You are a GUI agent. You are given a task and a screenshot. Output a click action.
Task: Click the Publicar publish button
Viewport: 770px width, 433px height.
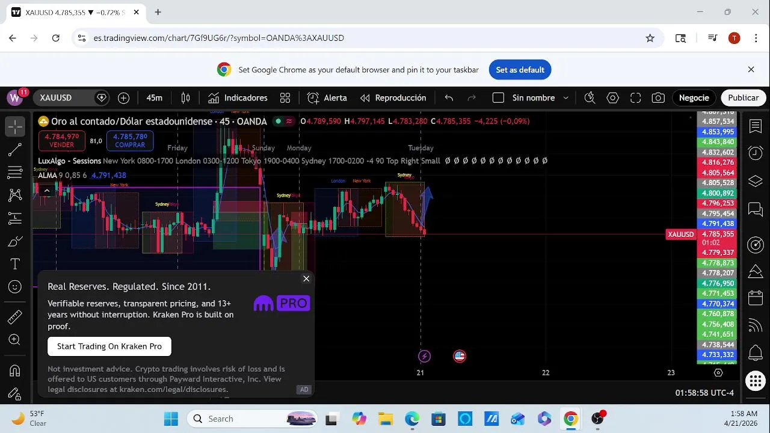point(743,97)
